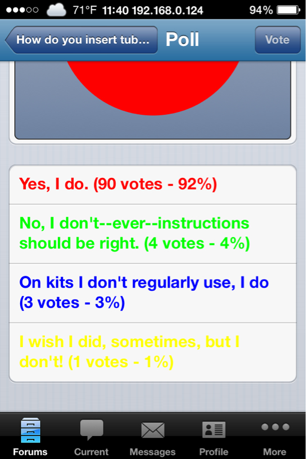Switch to the Forums tab label
306x459 pixels.
[x=30, y=452]
